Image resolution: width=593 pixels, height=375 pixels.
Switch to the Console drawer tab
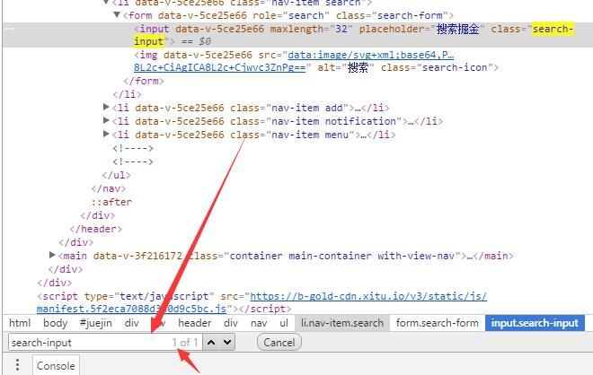pos(56,365)
